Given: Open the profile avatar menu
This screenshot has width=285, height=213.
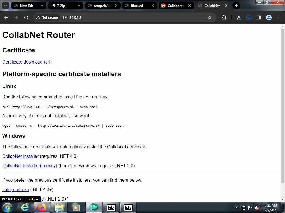Looking at the screenshot, I should pyautogui.click(x=269, y=17).
